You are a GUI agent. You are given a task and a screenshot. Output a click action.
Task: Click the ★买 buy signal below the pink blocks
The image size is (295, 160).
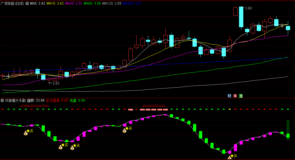(129, 128)
